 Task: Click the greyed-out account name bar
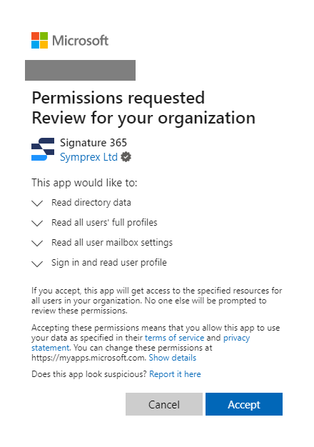(81, 70)
